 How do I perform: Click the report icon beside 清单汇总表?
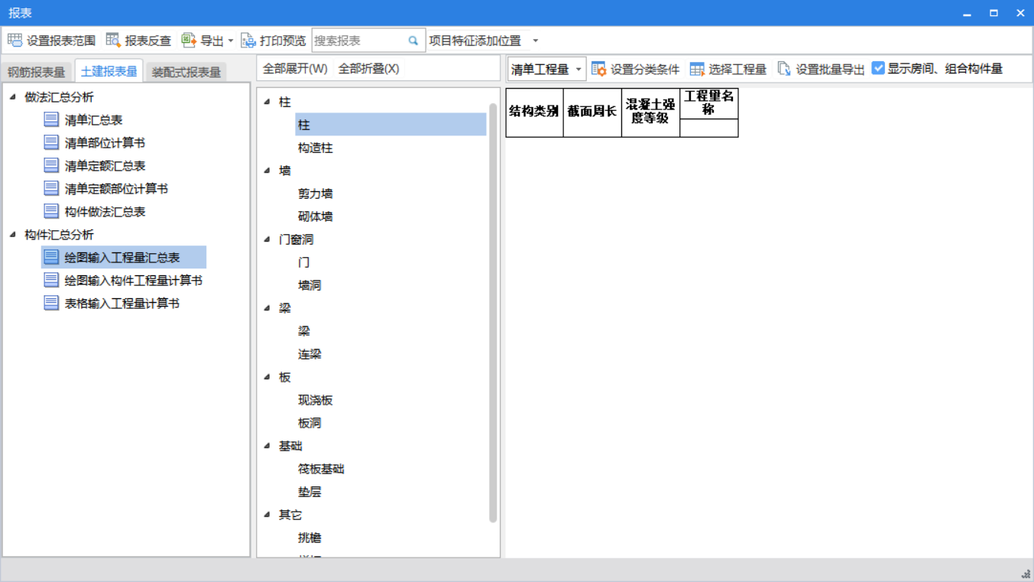(x=51, y=119)
